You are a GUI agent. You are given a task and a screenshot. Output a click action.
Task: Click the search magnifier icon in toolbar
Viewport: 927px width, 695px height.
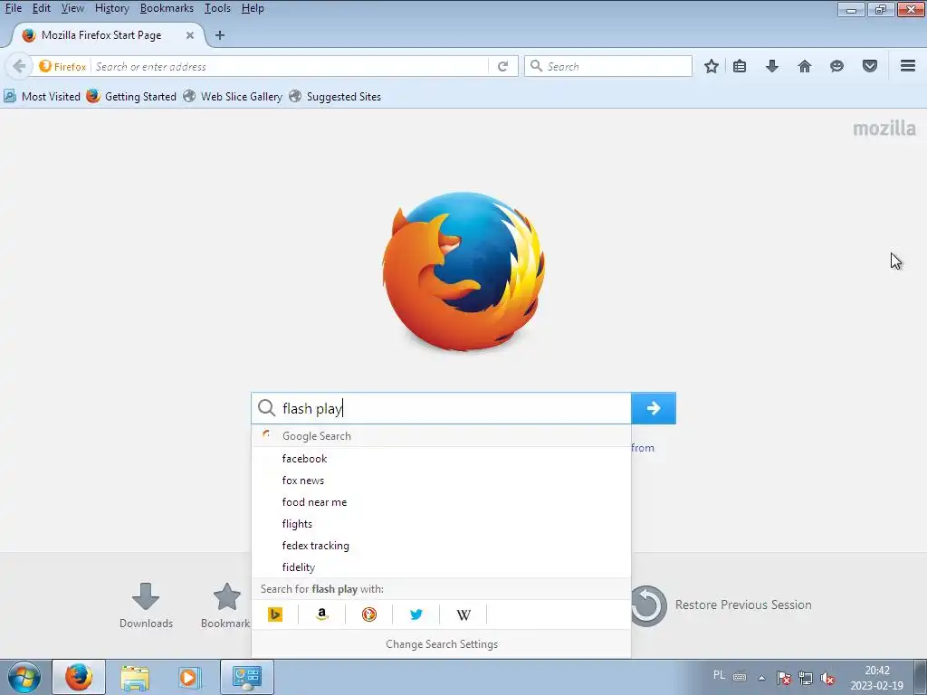(536, 65)
